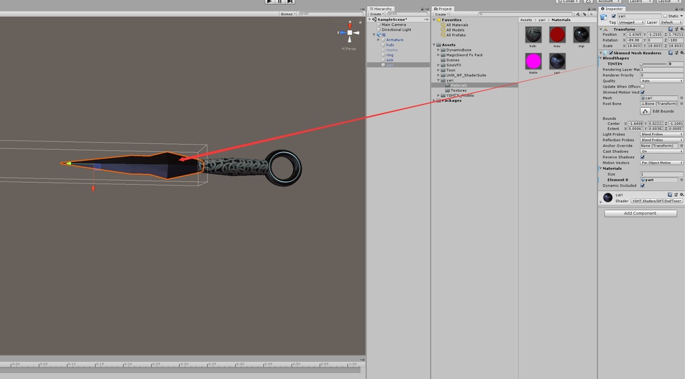This screenshot has height=379, width=685.
Task: Open the Layer dropdown showing Default
Action: click(671, 22)
